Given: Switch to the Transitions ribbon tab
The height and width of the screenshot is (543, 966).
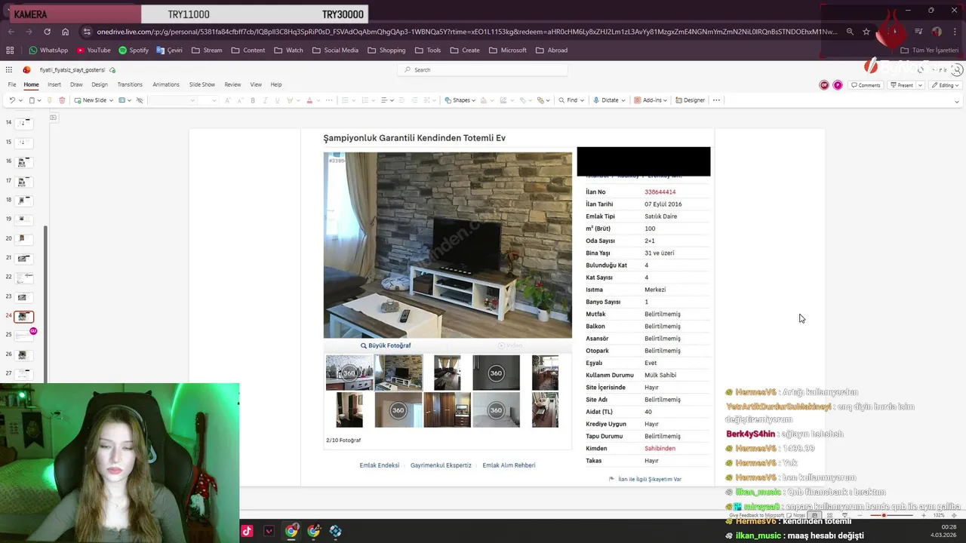Looking at the screenshot, I should pyautogui.click(x=130, y=84).
